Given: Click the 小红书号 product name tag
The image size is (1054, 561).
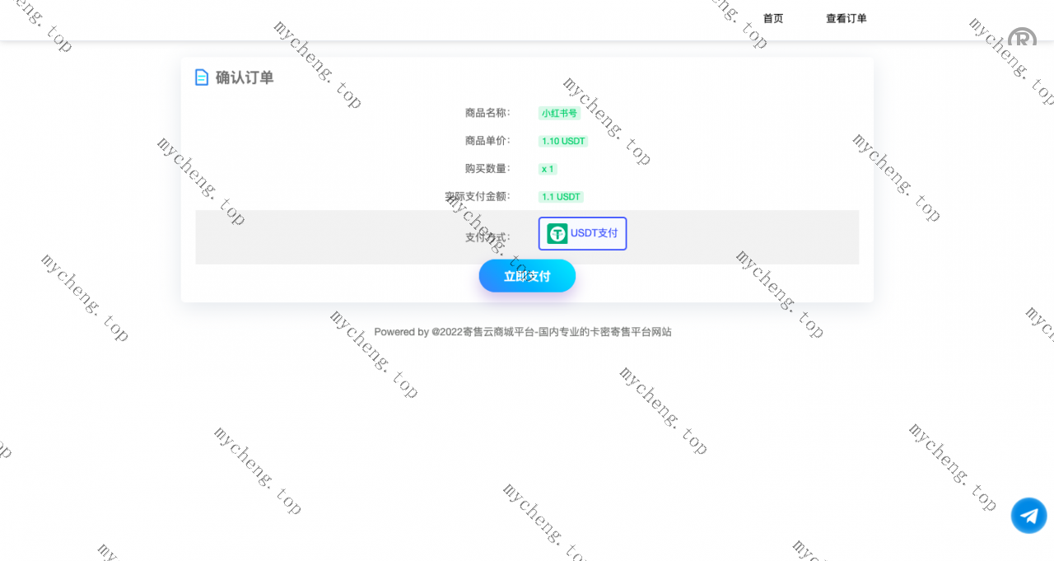Looking at the screenshot, I should click(559, 114).
